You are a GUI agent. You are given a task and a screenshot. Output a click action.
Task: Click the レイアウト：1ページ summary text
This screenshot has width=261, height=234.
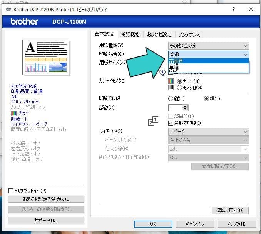[29, 124]
